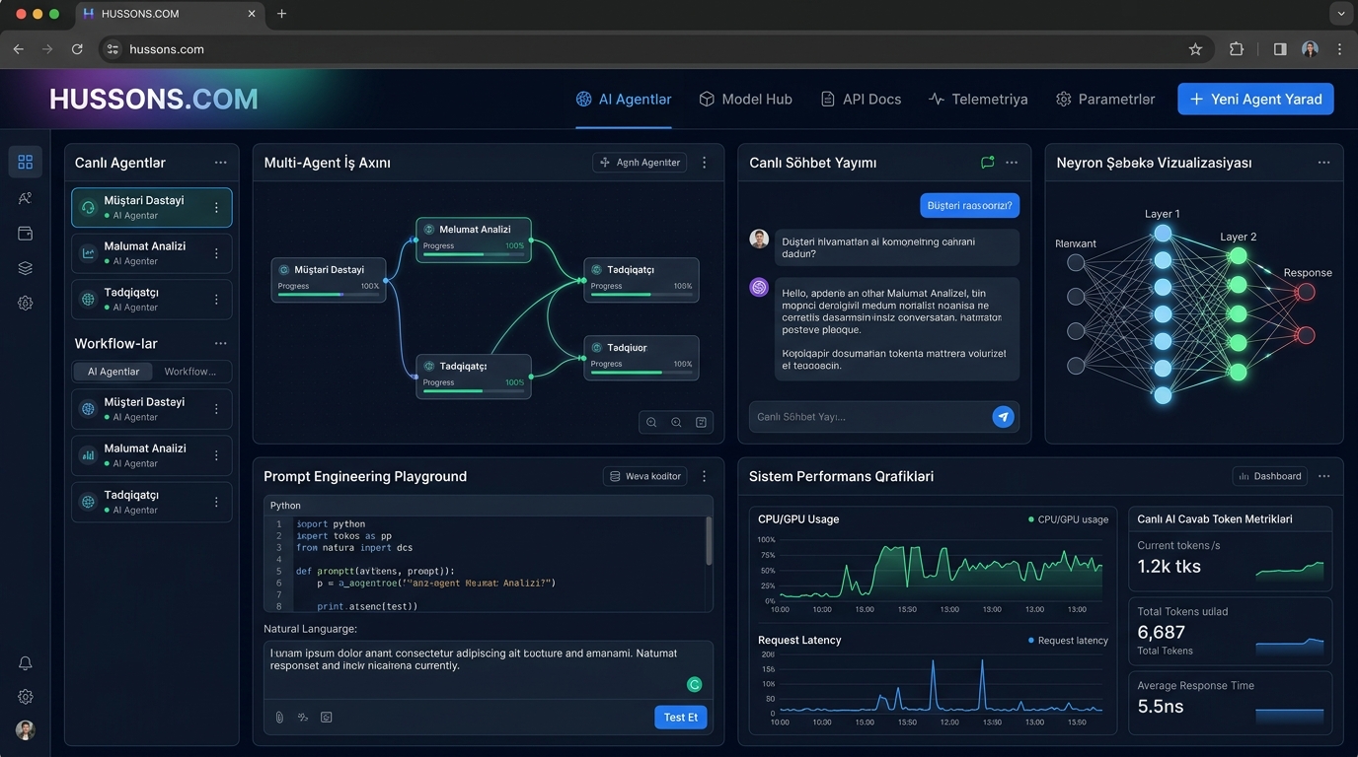Viewport: 1358px width, 757px height.
Task: Click the red Response node at top
Action: [1306, 292]
